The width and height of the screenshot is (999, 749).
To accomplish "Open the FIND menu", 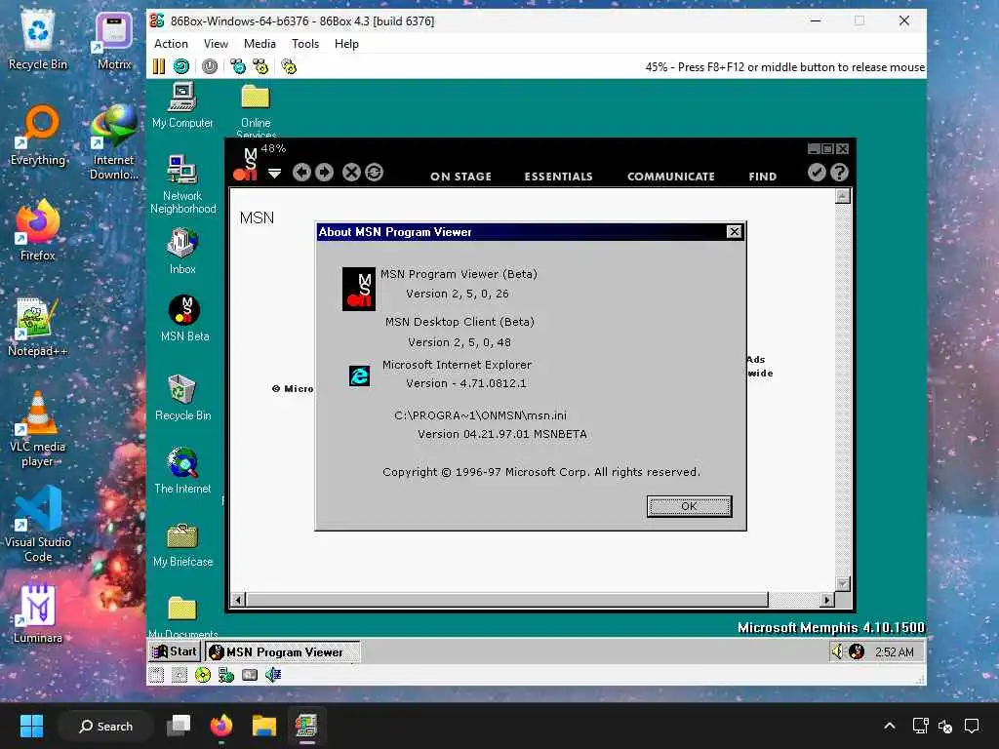I will [763, 177].
